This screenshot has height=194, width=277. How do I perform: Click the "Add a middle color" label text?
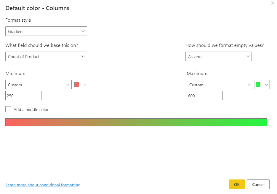(31, 109)
